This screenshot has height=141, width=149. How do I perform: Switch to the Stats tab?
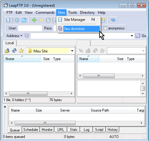(x=74, y=130)
